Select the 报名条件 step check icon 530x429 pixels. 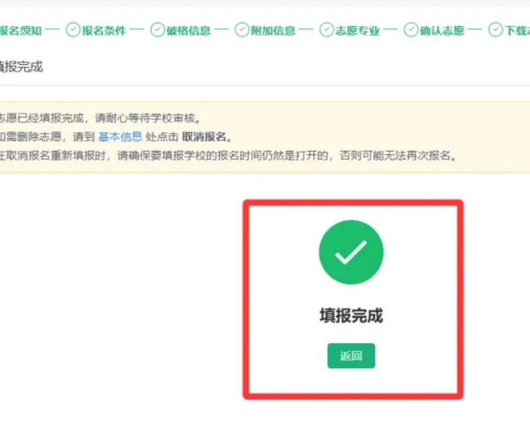coord(73,30)
